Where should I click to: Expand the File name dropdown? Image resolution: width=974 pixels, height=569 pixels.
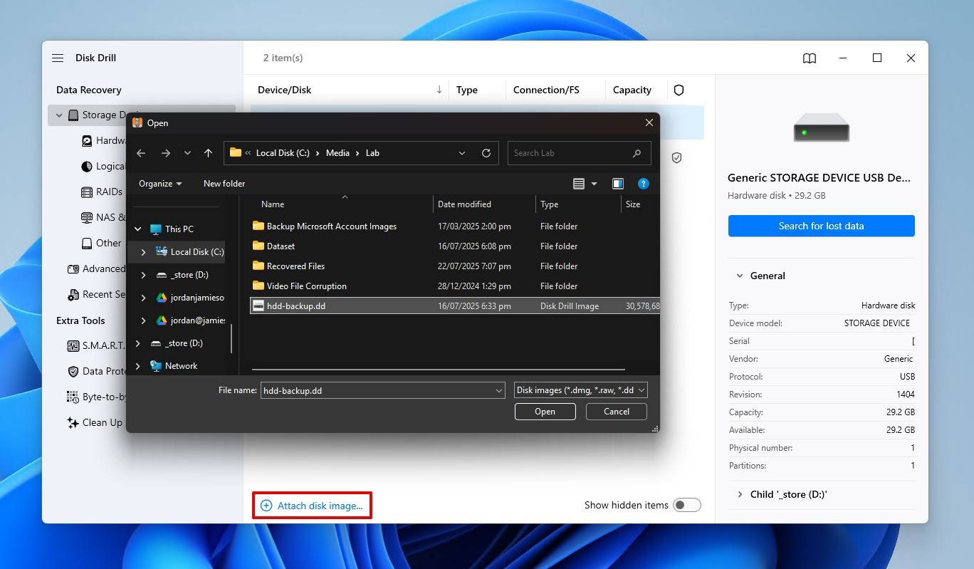pyautogui.click(x=498, y=391)
